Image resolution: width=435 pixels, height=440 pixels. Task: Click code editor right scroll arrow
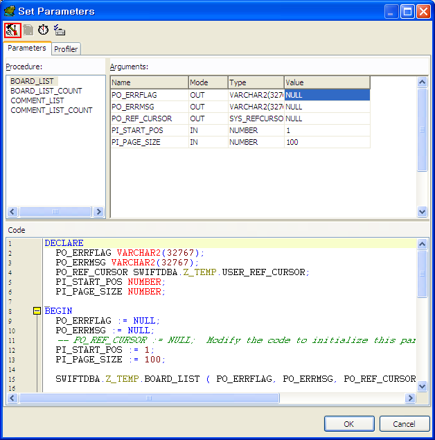(410, 398)
